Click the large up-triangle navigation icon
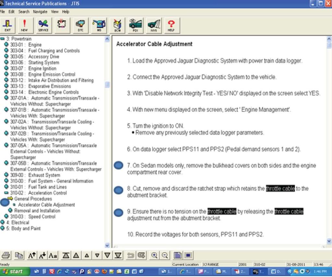The width and height of the screenshot is (332, 277). (x=76, y=255)
